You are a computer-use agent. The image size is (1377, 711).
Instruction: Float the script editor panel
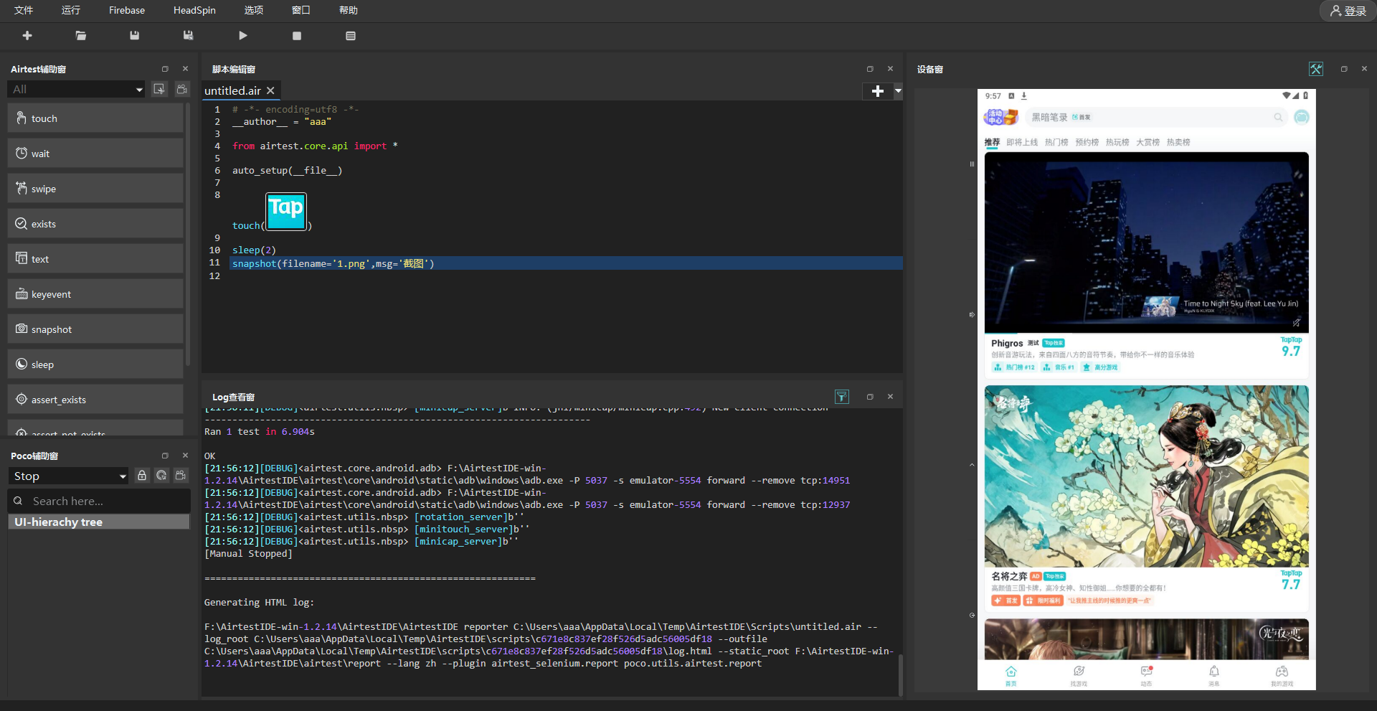point(870,69)
